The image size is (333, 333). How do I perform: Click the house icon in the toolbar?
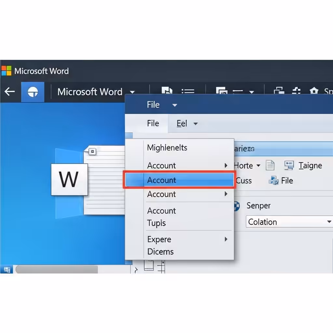pos(314,90)
